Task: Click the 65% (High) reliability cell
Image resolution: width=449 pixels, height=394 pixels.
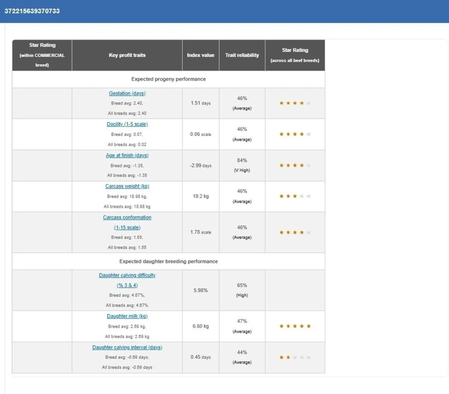Action: [242, 290]
